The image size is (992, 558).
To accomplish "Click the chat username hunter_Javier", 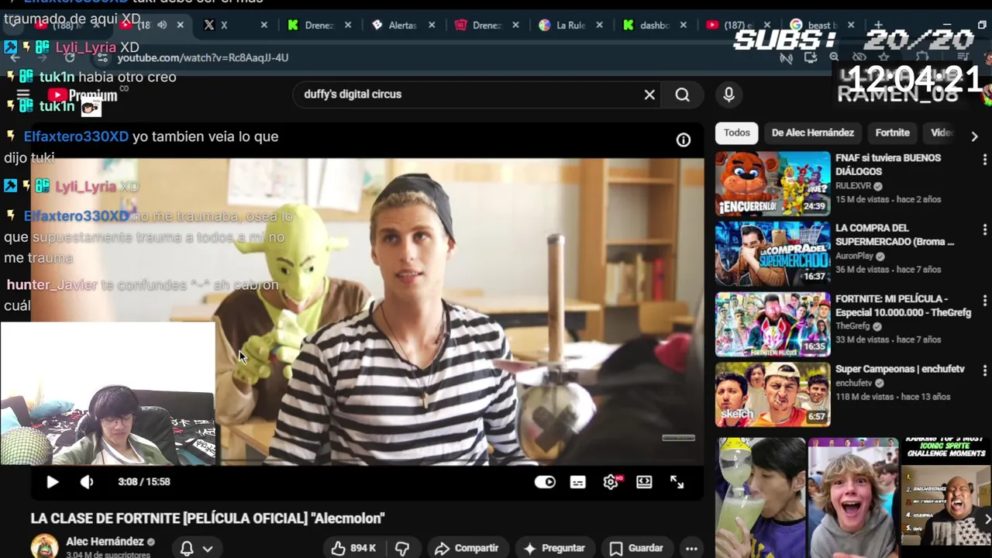I will (x=52, y=284).
